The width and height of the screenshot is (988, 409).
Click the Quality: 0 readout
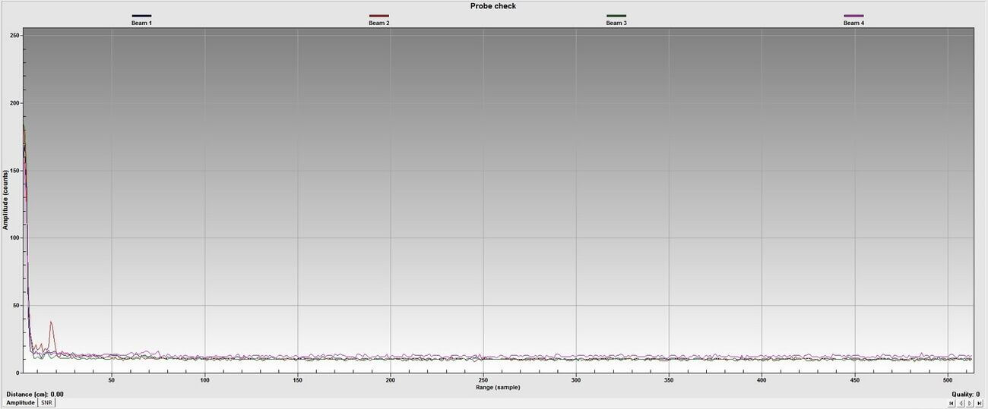[965, 395]
